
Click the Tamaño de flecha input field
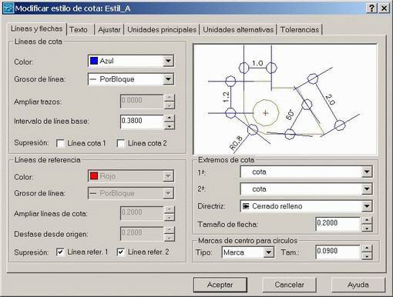point(338,223)
